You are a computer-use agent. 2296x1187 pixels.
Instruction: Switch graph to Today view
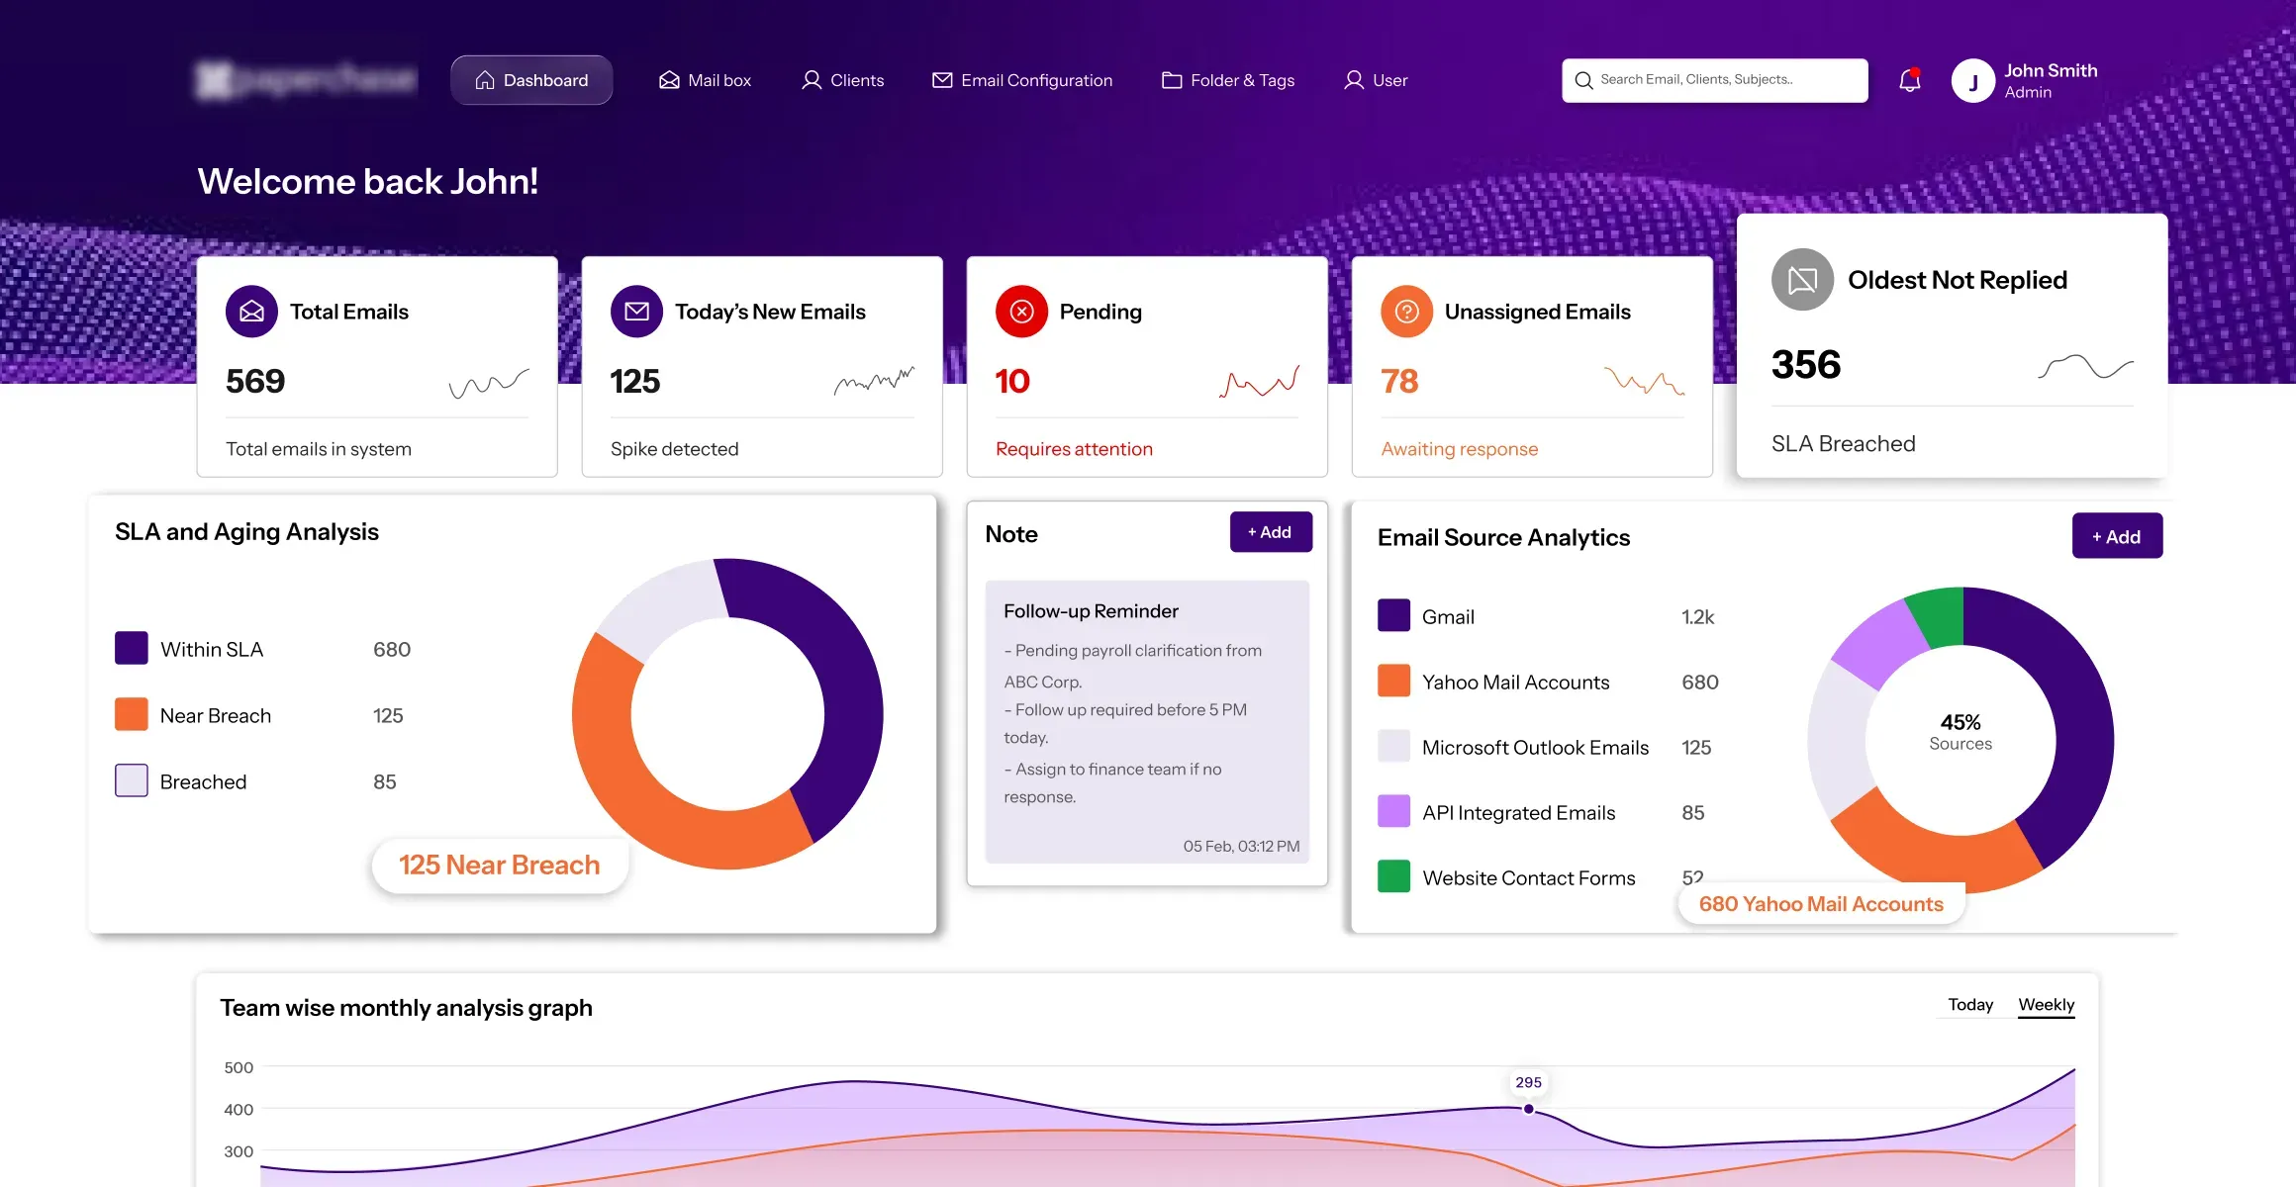click(x=1970, y=1005)
